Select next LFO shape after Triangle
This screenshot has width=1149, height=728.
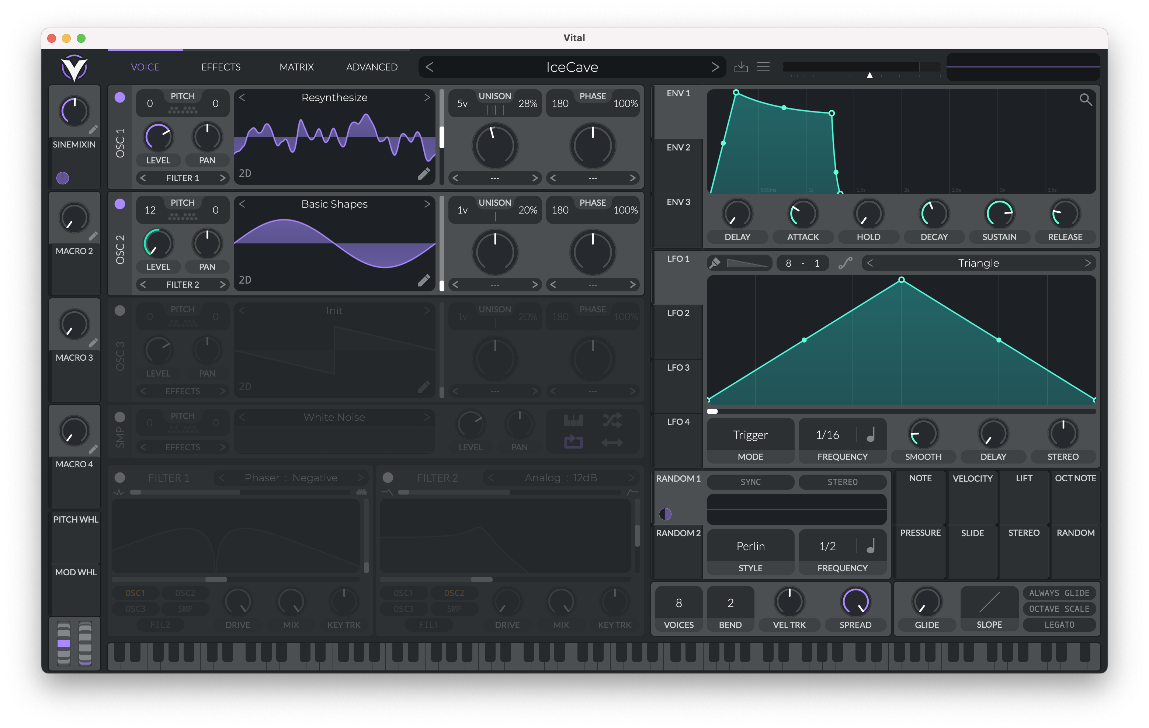1087,263
